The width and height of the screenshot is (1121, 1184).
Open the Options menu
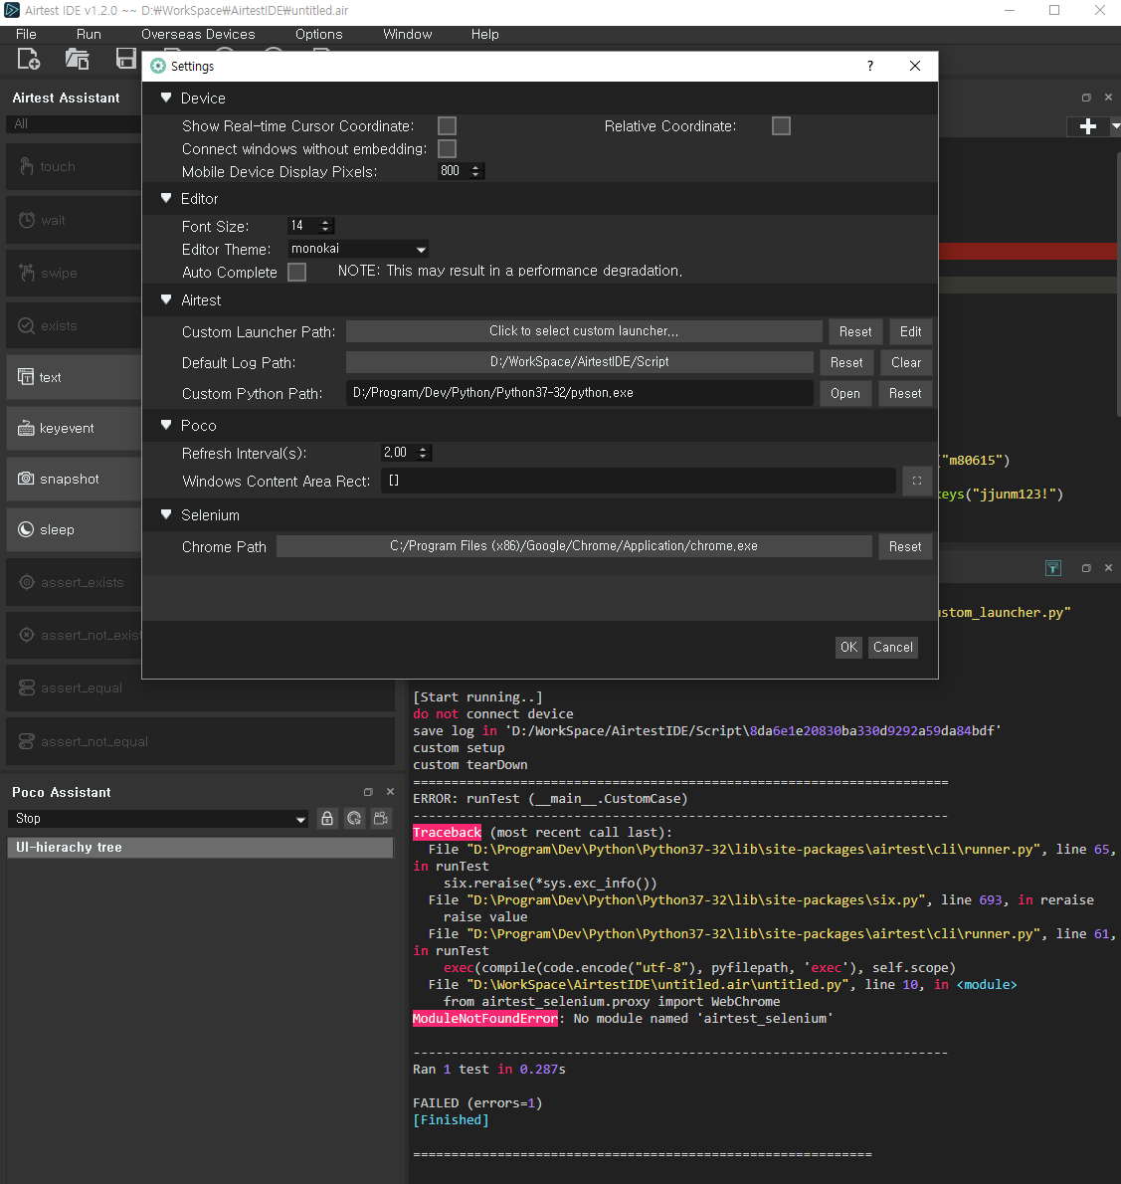click(x=318, y=34)
